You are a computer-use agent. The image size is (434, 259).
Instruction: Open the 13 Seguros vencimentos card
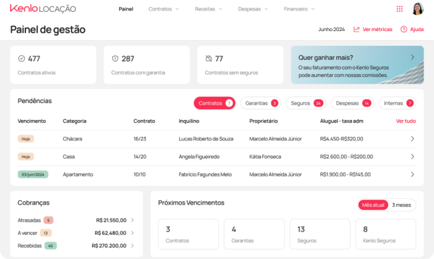(x=320, y=234)
